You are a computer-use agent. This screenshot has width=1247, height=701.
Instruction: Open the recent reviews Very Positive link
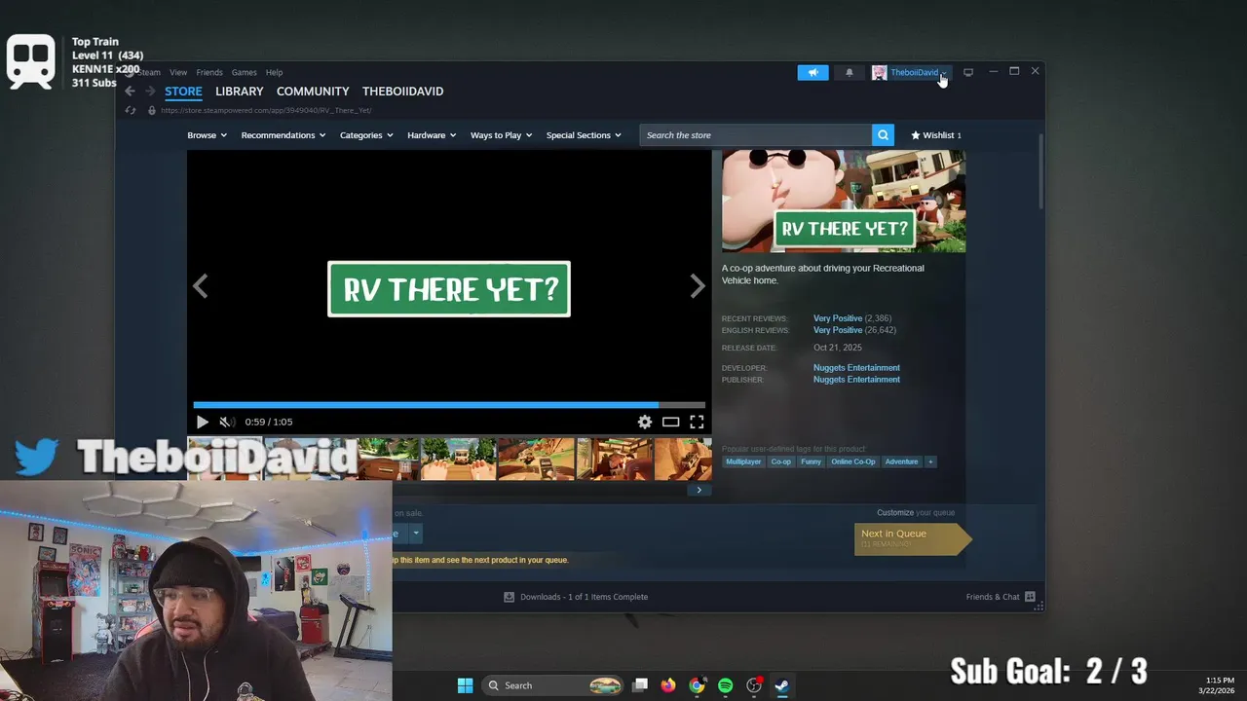click(x=838, y=318)
